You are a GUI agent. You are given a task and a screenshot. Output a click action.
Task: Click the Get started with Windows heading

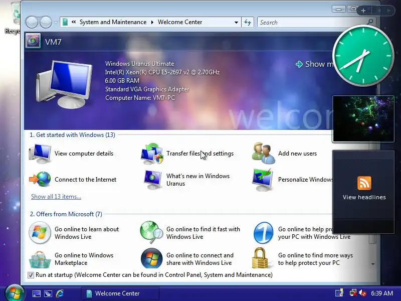point(72,135)
